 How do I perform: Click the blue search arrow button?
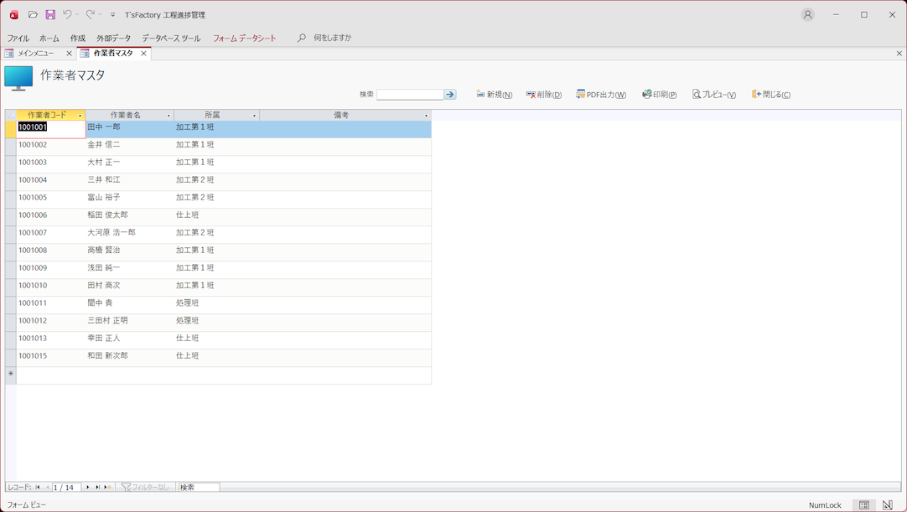[450, 95]
